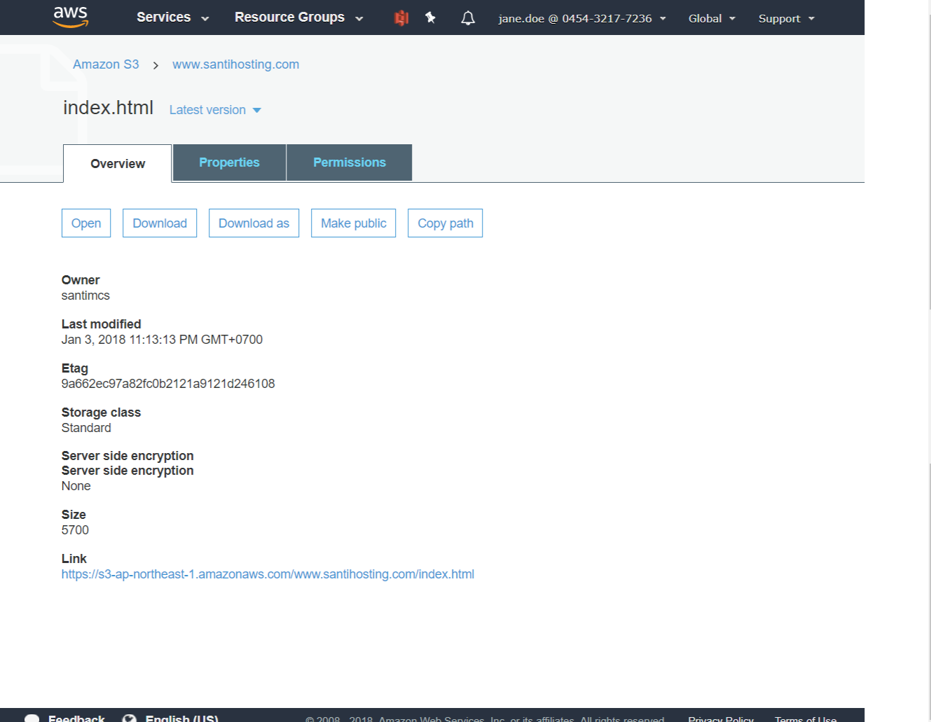Click the Copy path button
Image resolution: width=931 pixels, height=722 pixels.
point(446,223)
